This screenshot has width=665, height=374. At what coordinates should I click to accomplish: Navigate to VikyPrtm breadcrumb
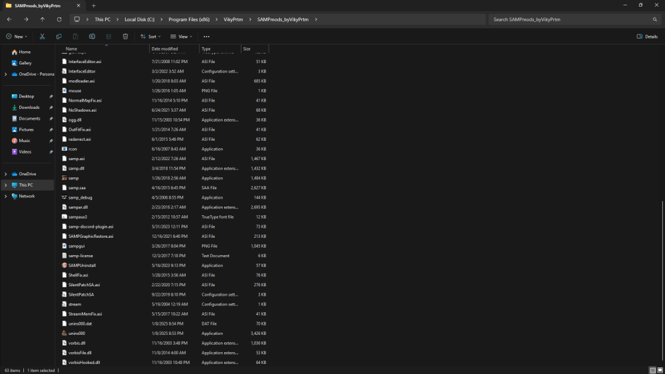tap(233, 19)
